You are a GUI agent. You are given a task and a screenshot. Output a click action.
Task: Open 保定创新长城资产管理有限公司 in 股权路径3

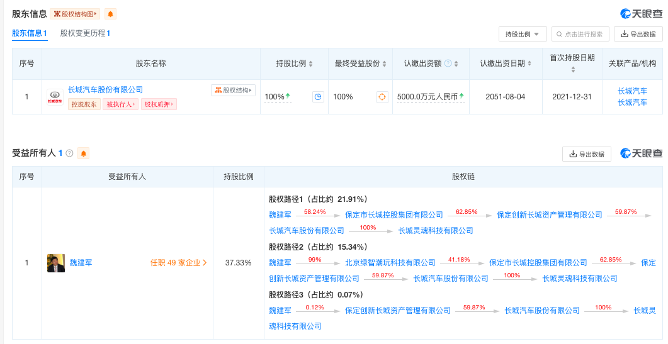click(398, 311)
